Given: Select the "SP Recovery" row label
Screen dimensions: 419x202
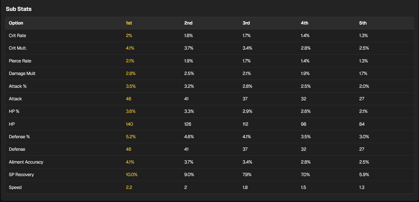Looking at the screenshot, I should pos(21,175).
